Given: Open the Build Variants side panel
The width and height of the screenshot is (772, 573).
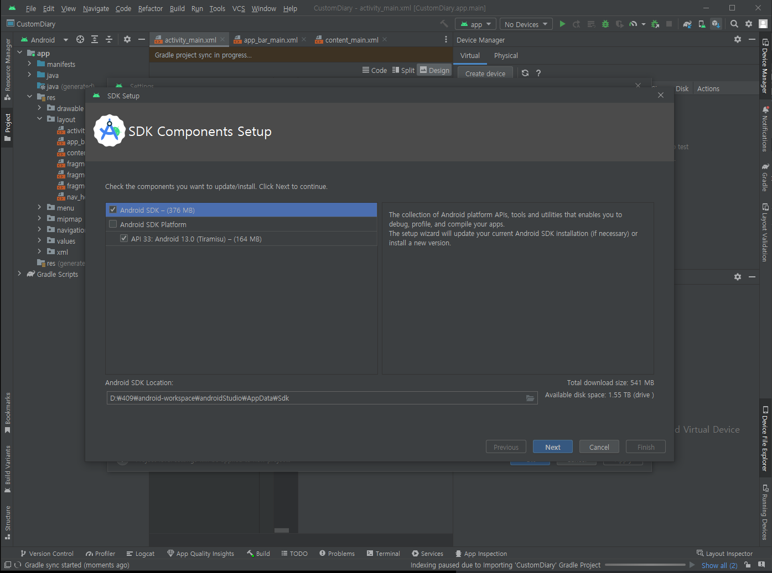Looking at the screenshot, I should click(x=8, y=469).
